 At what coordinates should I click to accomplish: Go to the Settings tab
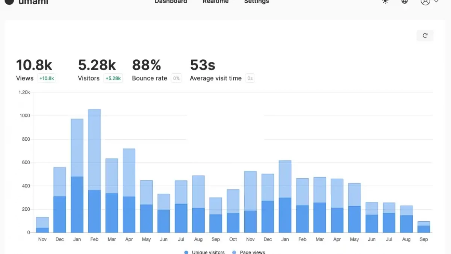click(x=256, y=2)
